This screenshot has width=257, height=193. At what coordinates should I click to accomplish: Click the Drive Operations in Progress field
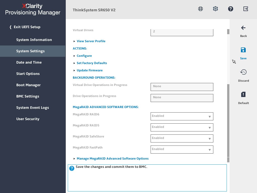pos(182,98)
